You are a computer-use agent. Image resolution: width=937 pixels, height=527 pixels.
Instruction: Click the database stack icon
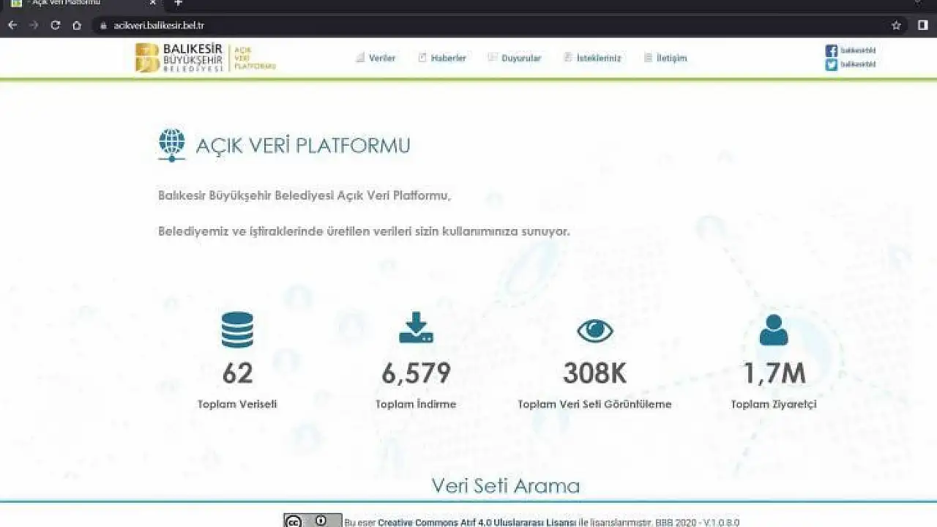(x=237, y=329)
